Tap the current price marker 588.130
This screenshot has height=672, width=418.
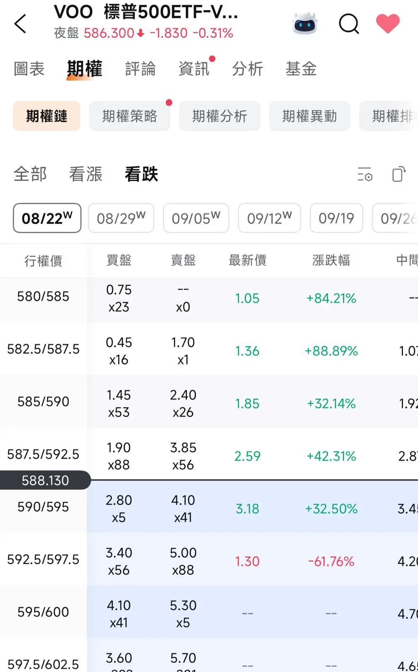[x=45, y=480]
